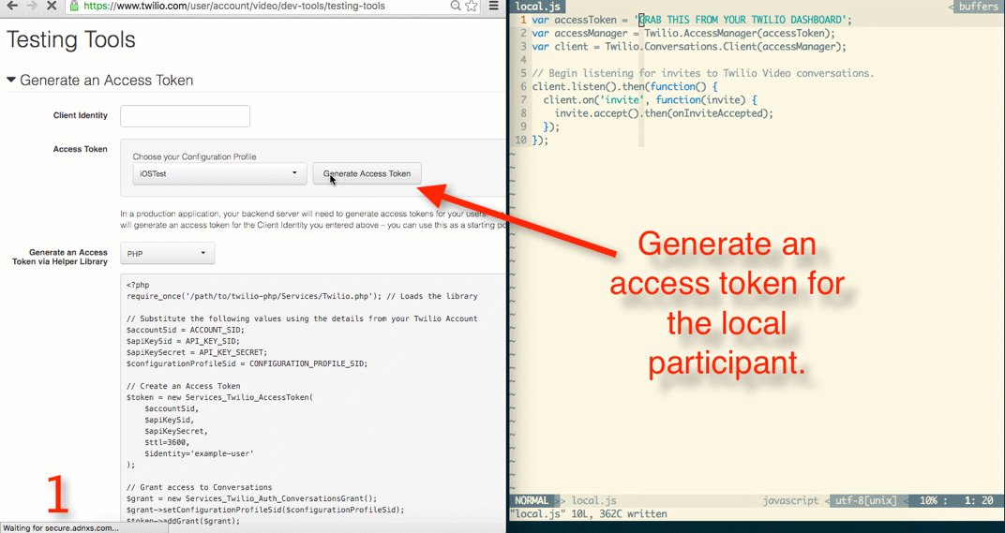Open the browser hamburger menu
This screenshot has height=533, width=1005.
[493, 6]
